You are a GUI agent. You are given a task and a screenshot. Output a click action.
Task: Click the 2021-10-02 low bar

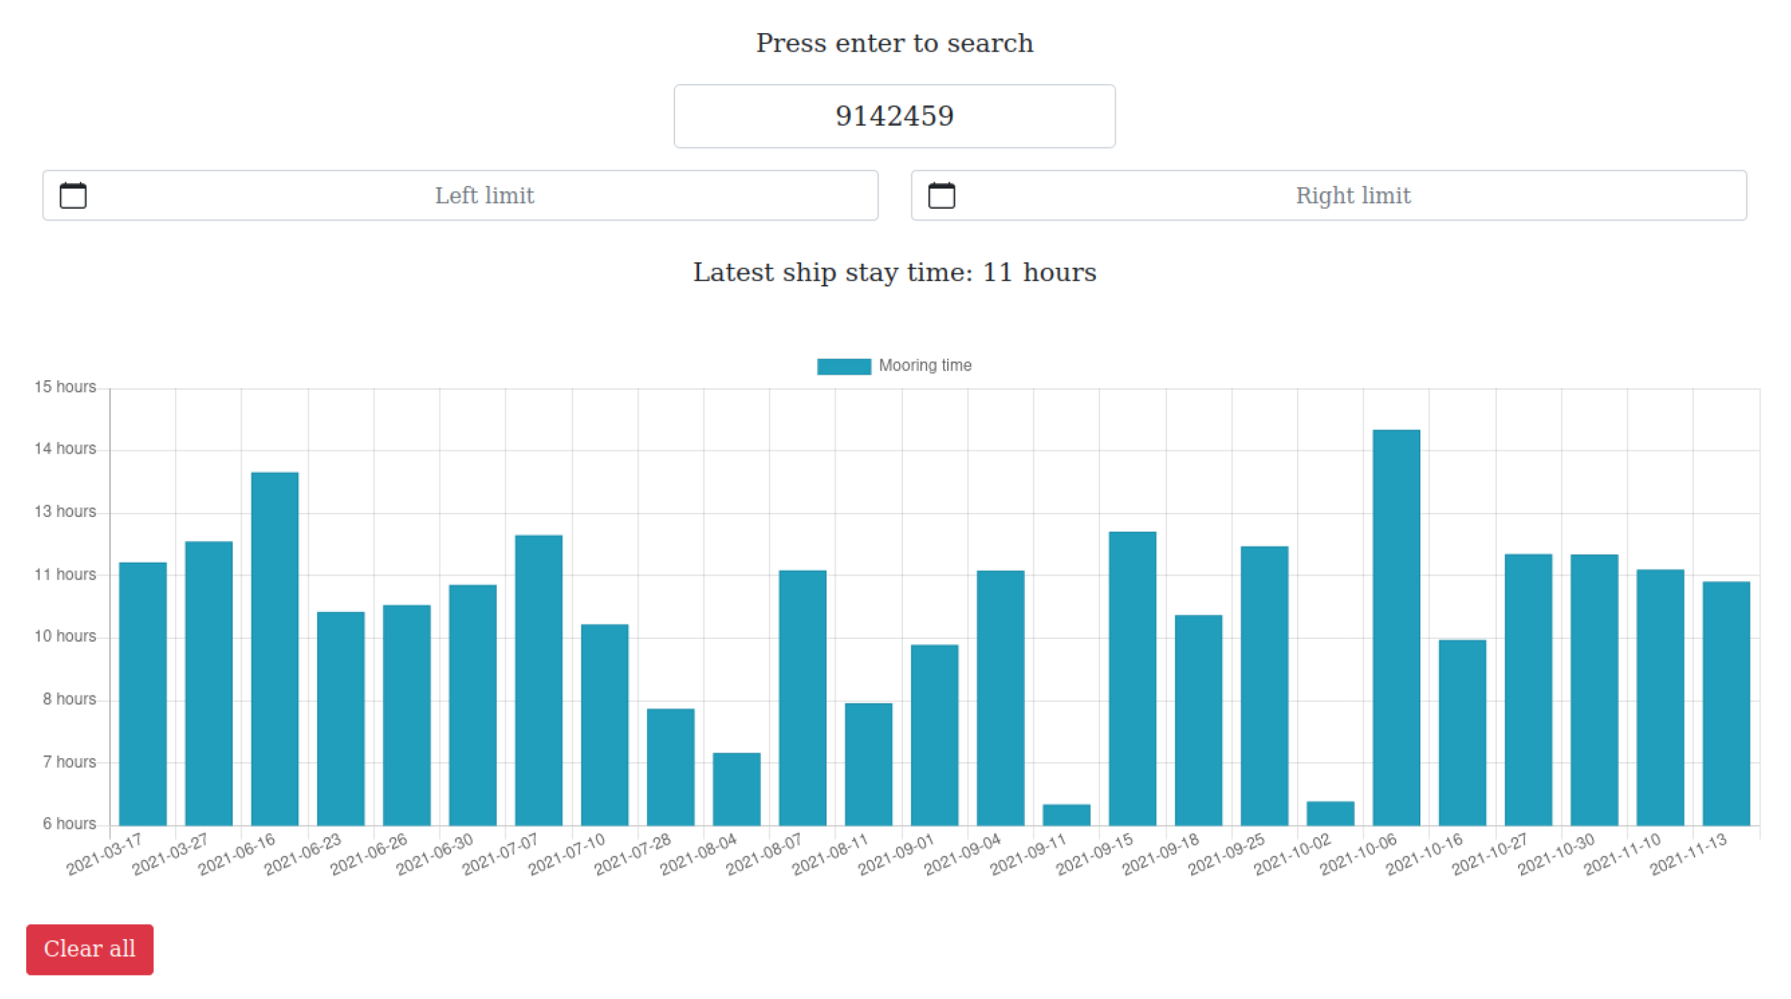[1330, 814]
